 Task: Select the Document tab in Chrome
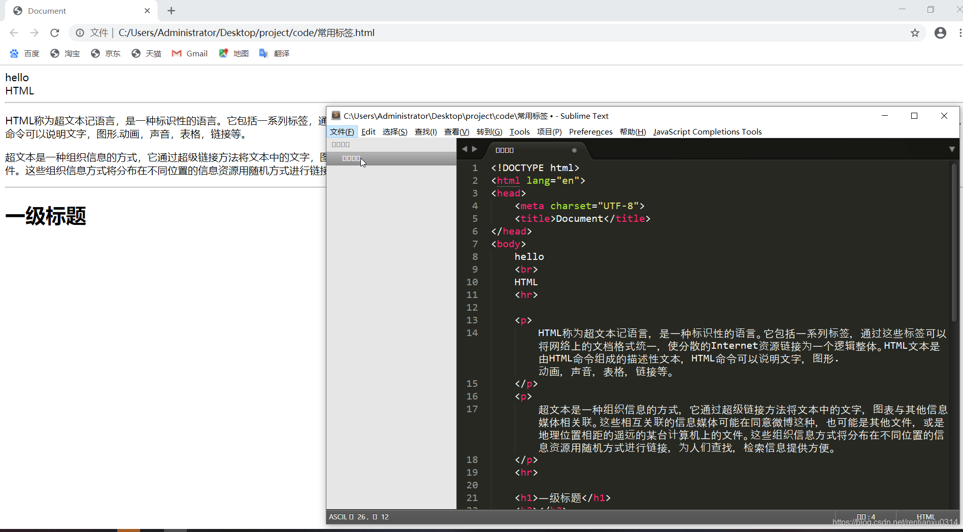point(81,11)
